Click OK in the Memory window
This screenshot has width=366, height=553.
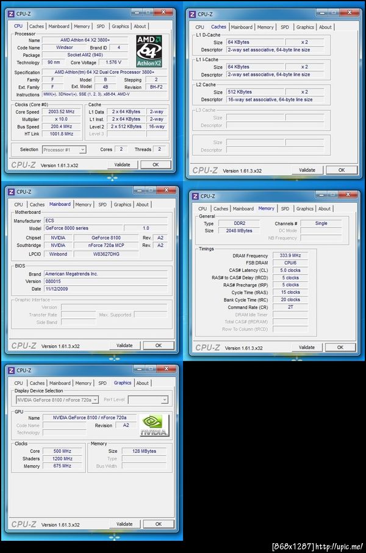pyautogui.click(x=340, y=348)
